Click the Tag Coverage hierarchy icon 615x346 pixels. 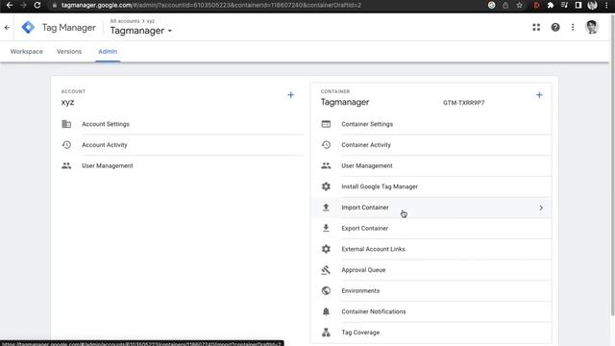click(x=326, y=333)
